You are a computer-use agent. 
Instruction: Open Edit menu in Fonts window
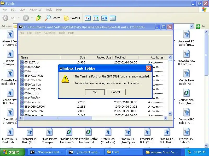(x=13, y=10)
